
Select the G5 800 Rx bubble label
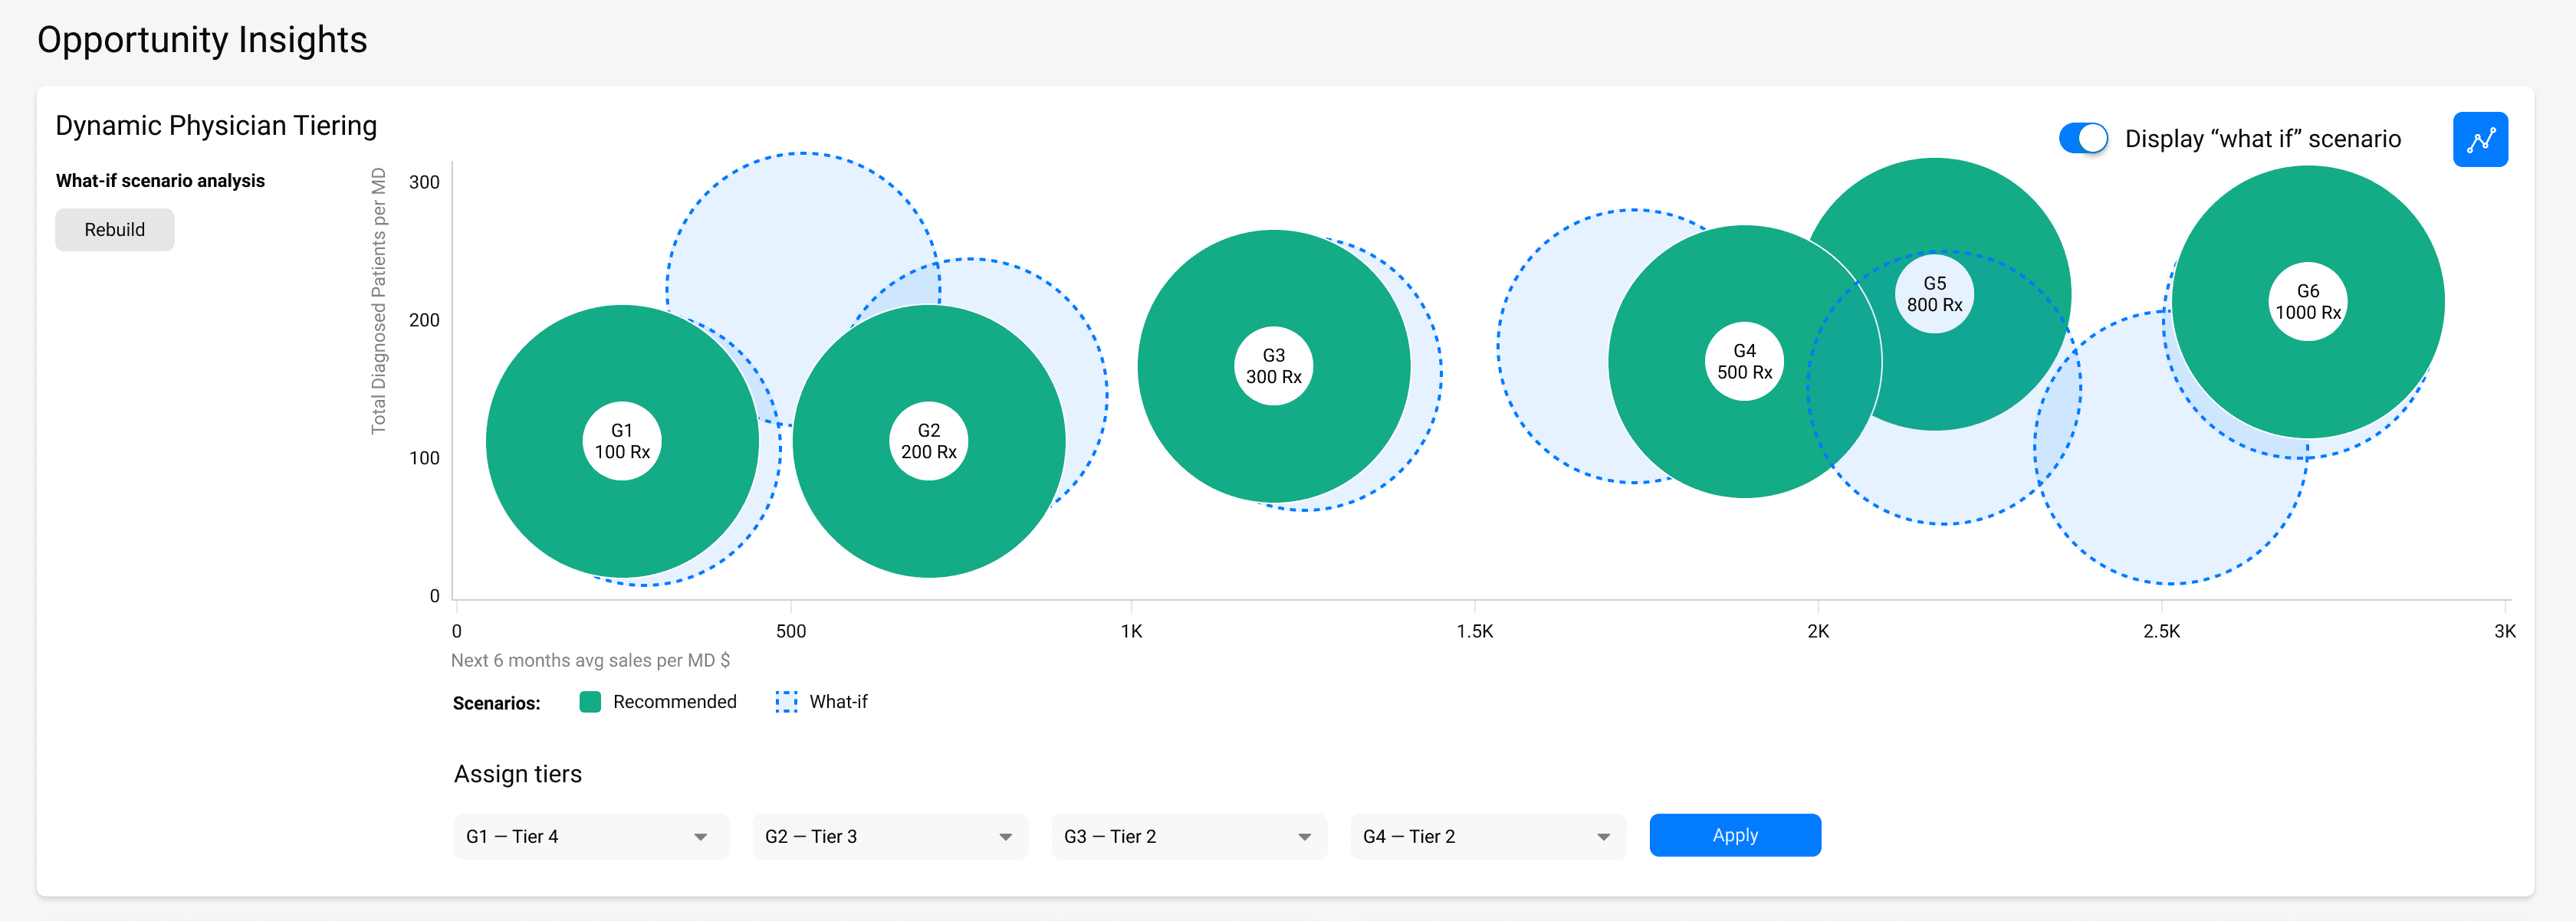click(x=1934, y=295)
